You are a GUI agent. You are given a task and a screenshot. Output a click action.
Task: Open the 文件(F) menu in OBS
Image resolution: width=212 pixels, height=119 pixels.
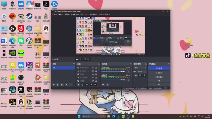pos(54,14)
